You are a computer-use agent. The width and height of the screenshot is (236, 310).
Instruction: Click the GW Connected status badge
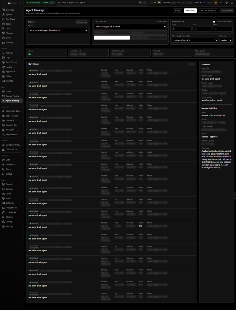click(34, 3)
